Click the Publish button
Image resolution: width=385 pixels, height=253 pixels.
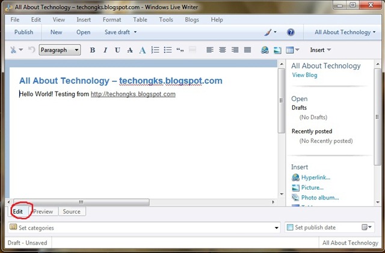point(23,32)
